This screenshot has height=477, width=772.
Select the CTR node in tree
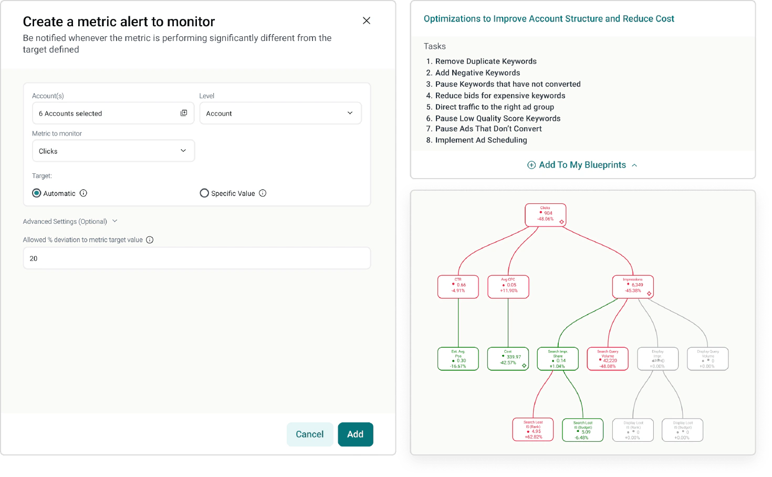(458, 287)
